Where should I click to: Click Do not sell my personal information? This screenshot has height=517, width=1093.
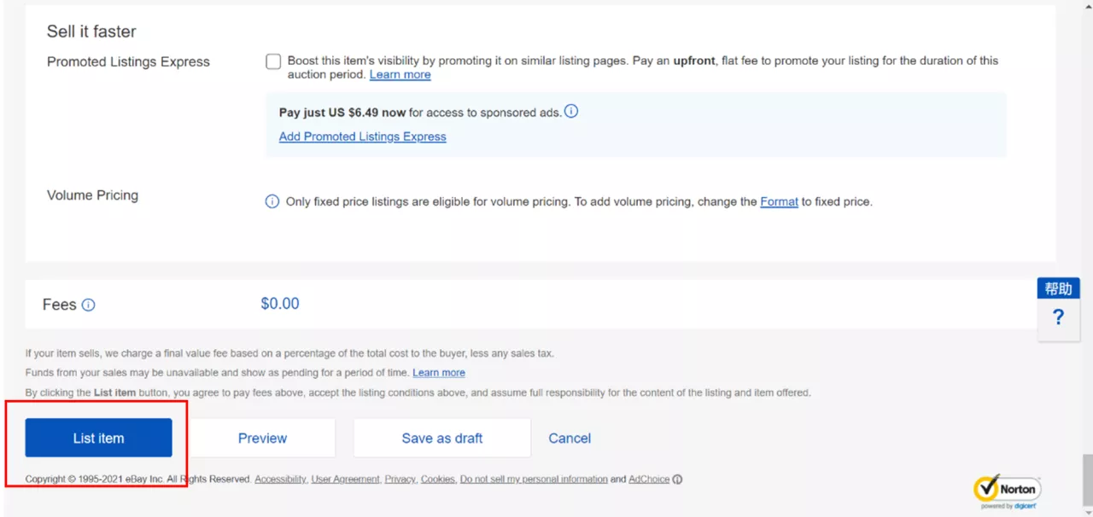click(x=534, y=479)
